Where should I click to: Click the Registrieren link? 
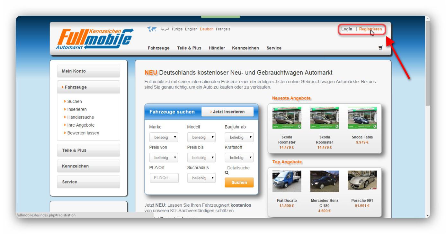point(370,29)
